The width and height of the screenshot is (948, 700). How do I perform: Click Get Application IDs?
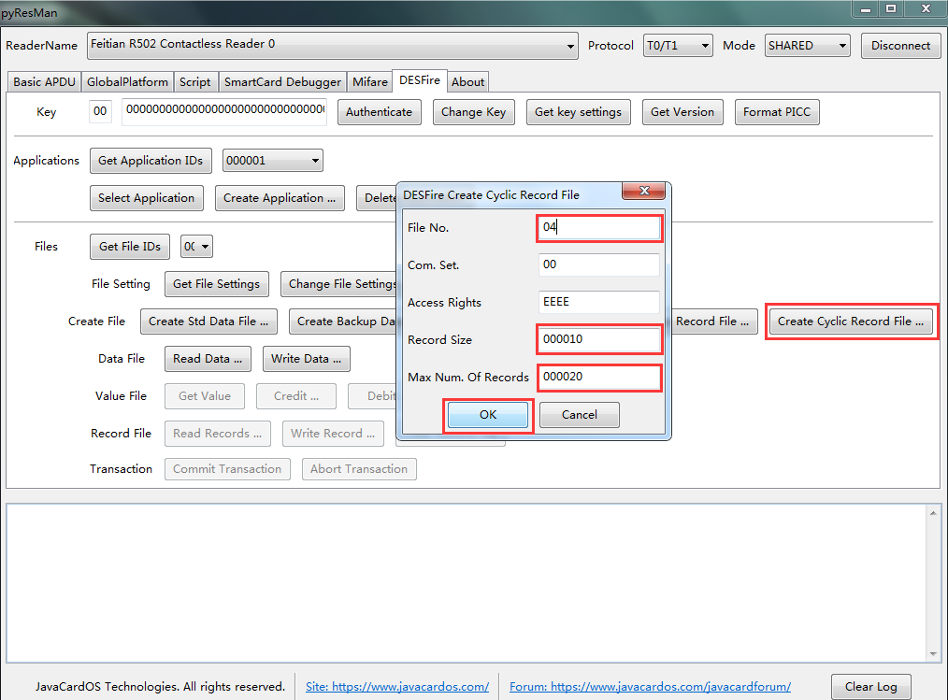[151, 161]
